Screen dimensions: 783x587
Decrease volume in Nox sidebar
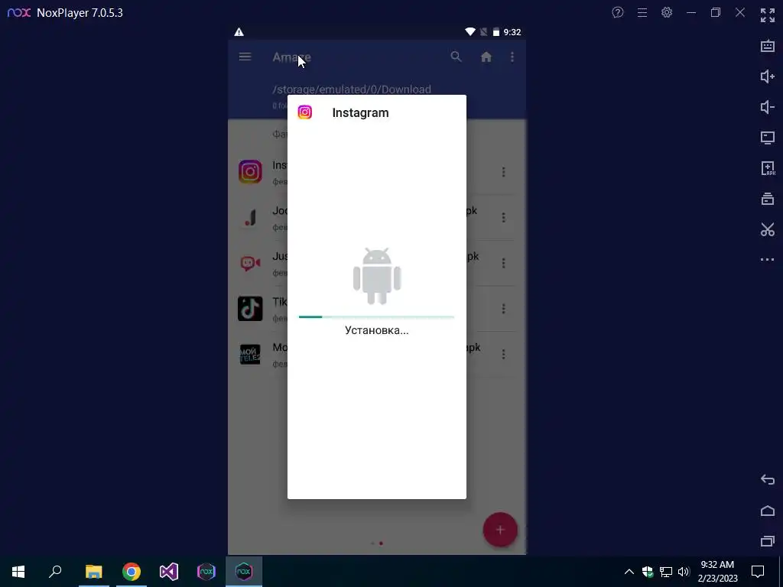[768, 107]
